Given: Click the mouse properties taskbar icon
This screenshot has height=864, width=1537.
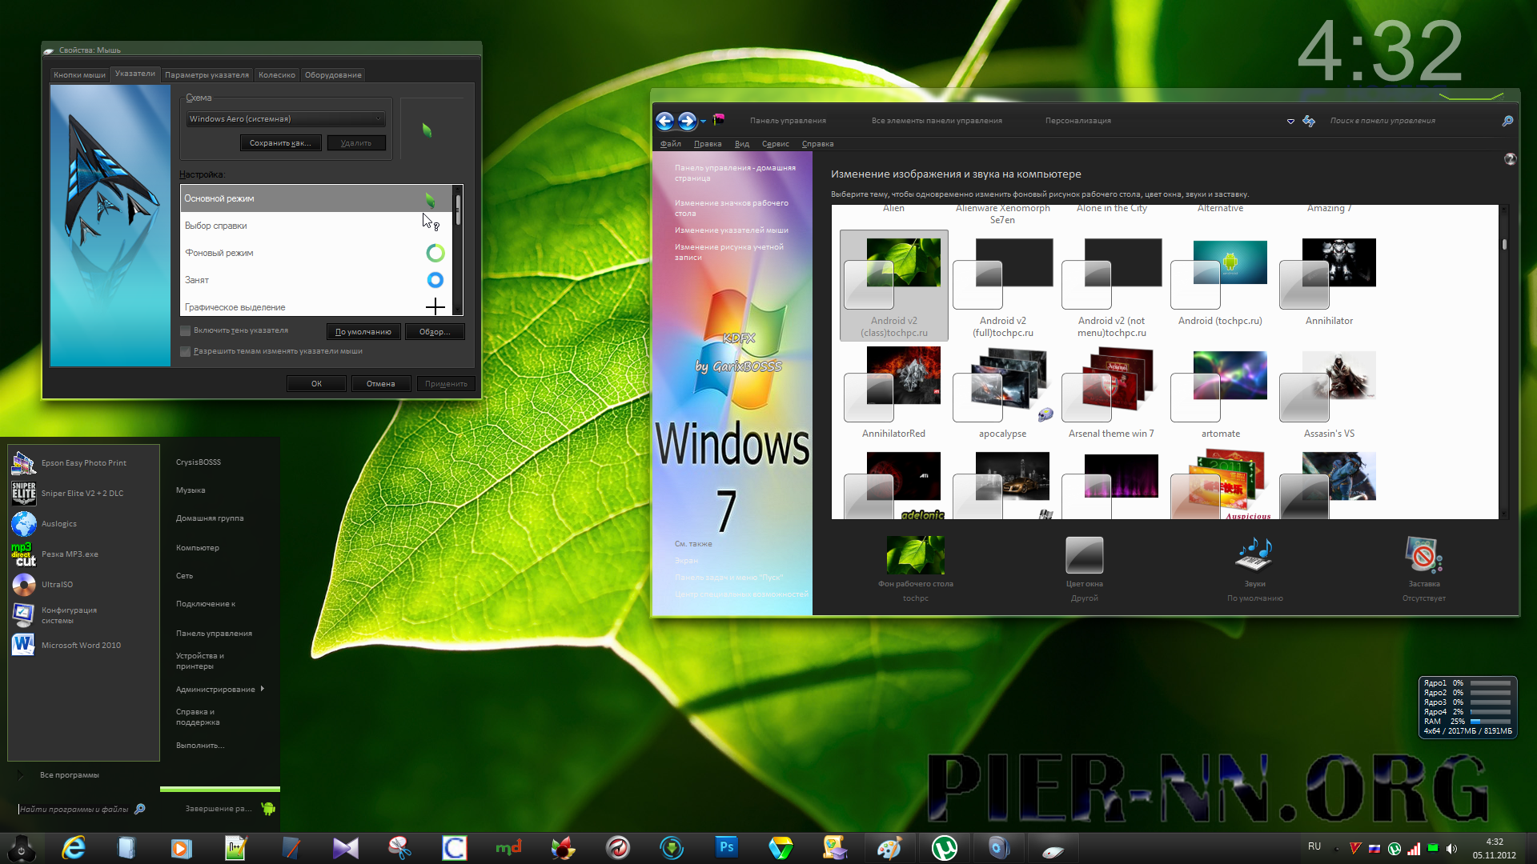Looking at the screenshot, I should [x=1053, y=849].
